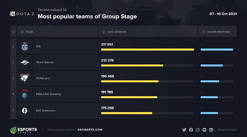Click the list icon in table header

(13, 32)
